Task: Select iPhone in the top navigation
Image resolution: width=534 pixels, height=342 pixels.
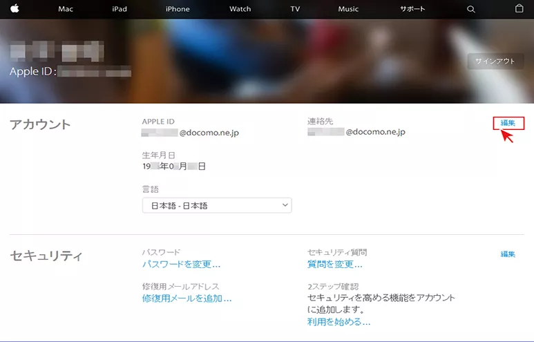Action: (178, 9)
